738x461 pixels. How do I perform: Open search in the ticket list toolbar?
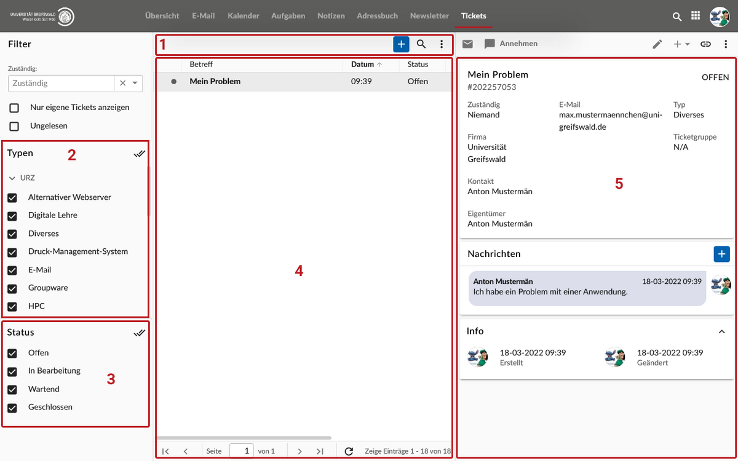pyautogui.click(x=421, y=44)
